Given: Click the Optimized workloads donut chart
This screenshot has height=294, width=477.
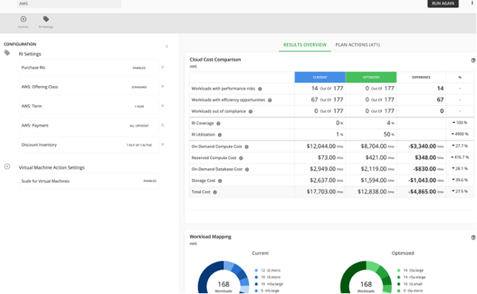Looking at the screenshot, I should tap(366, 278).
